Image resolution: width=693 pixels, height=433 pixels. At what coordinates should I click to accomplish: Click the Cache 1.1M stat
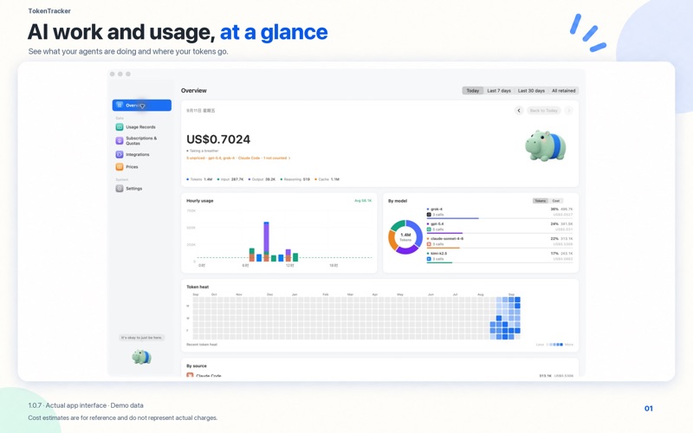[327, 179]
